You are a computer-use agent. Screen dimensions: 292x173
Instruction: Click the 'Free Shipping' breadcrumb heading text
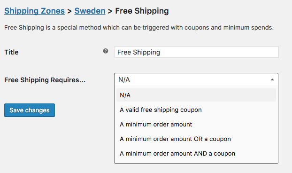click(x=142, y=11)
